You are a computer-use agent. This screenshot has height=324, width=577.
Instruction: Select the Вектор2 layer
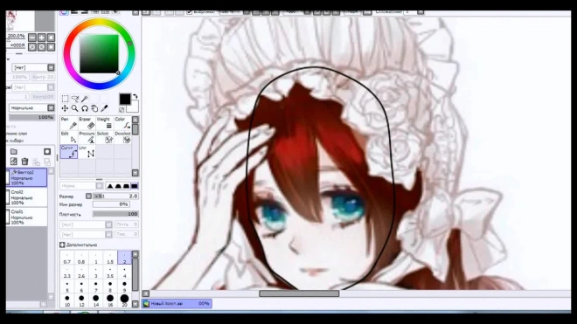26,177
